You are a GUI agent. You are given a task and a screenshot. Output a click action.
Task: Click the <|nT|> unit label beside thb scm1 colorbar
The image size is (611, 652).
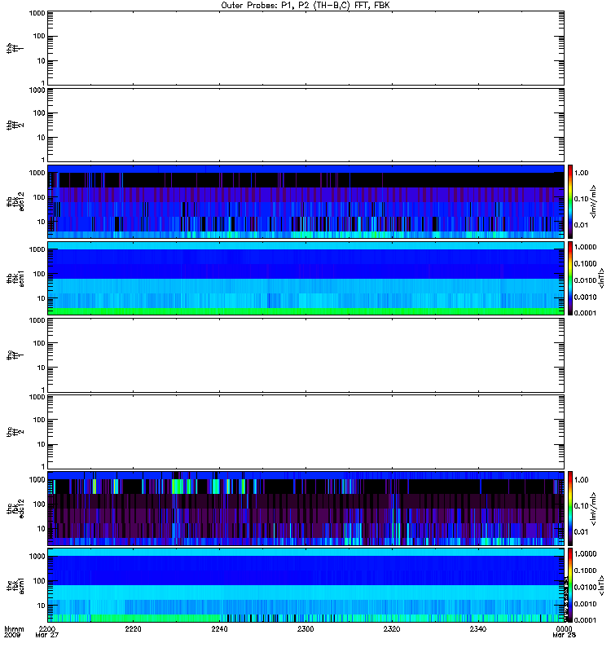tap(601, 278)
